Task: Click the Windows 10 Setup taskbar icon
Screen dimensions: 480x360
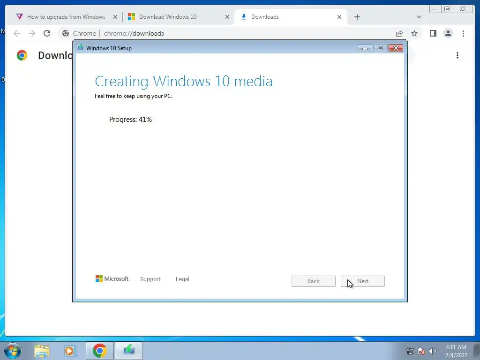Action: 129,351
